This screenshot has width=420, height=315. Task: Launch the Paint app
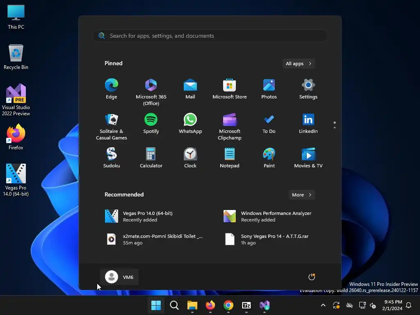tap(269, 158)
